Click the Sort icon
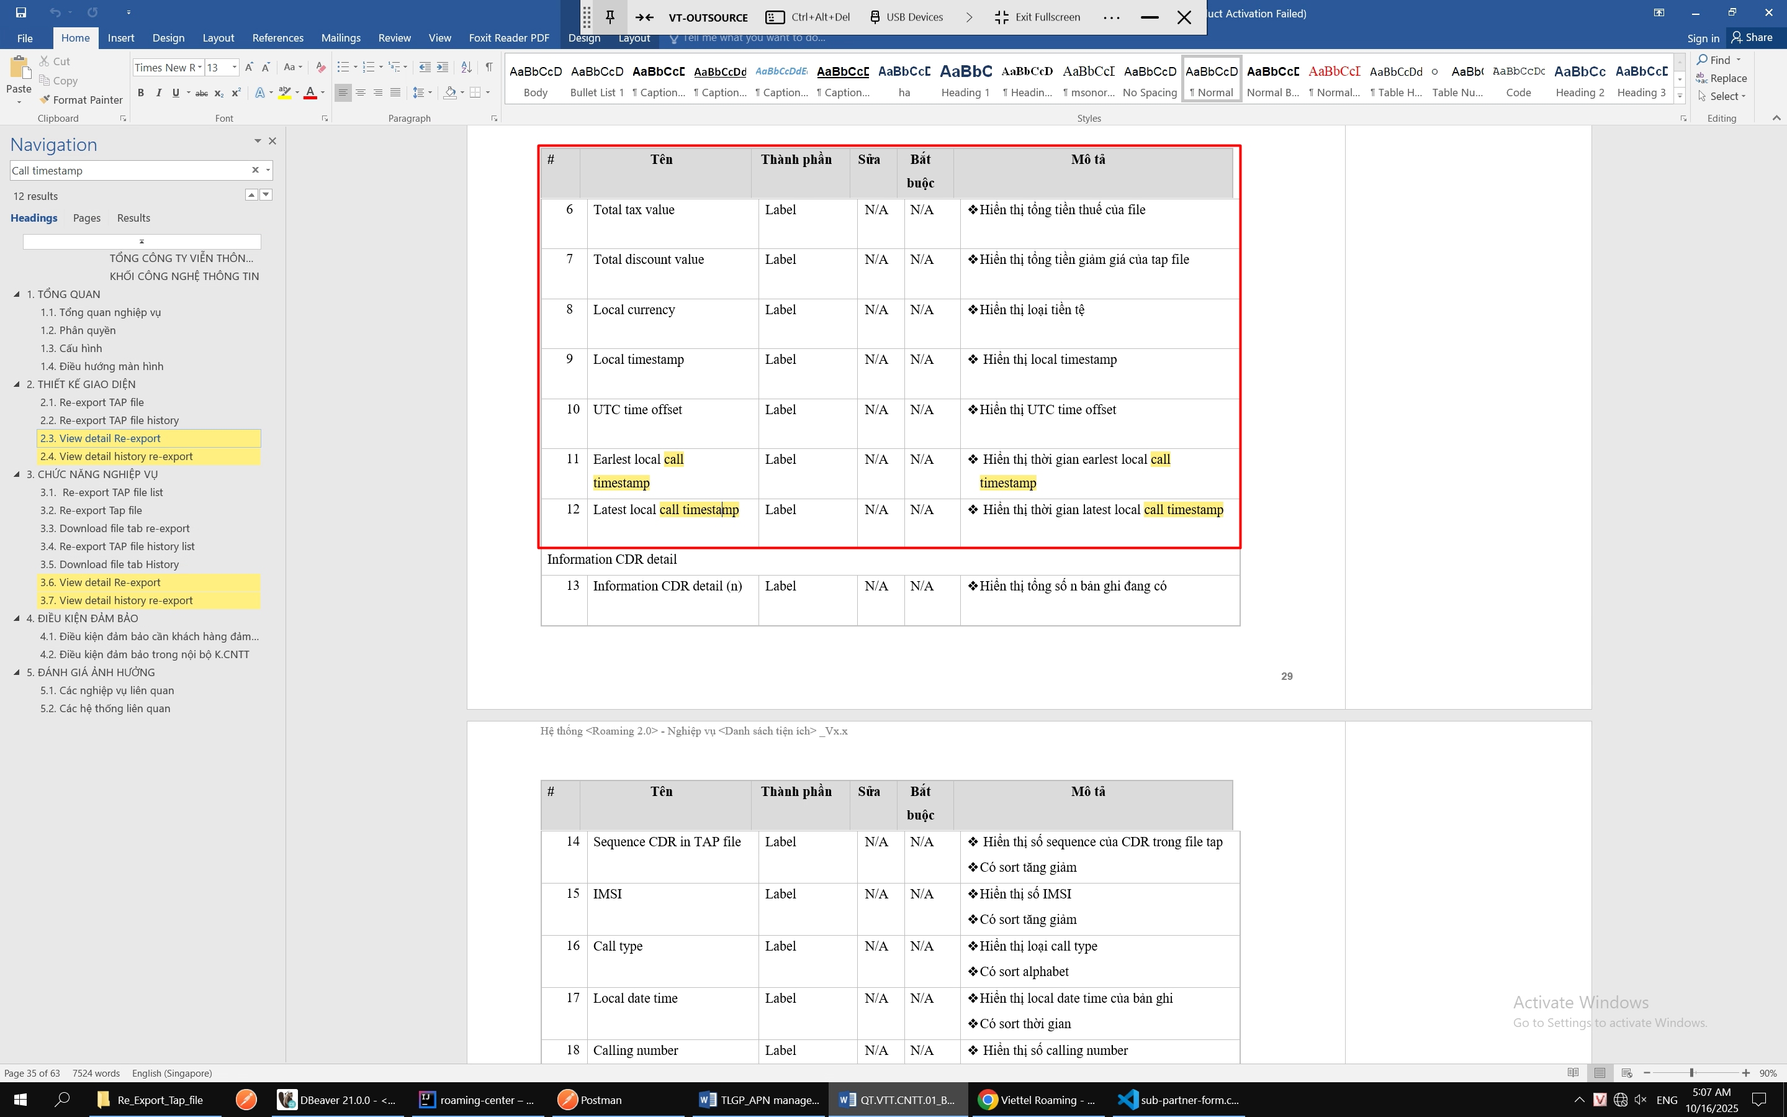Screen dimensions: 1787x1117 (x=466, y=67)
